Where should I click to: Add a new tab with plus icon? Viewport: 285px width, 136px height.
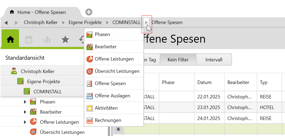89,12
